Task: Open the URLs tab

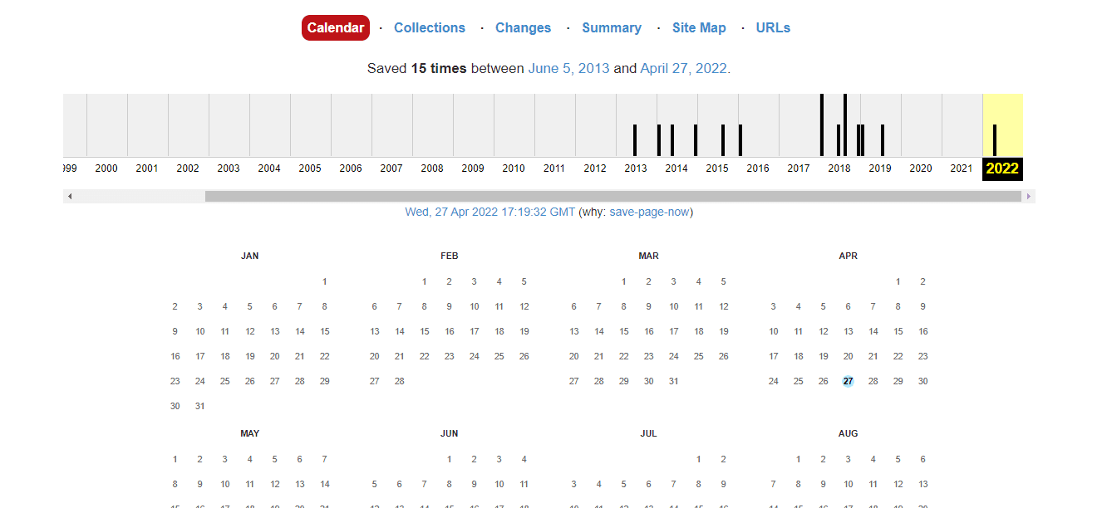Action: pos(772,27)
